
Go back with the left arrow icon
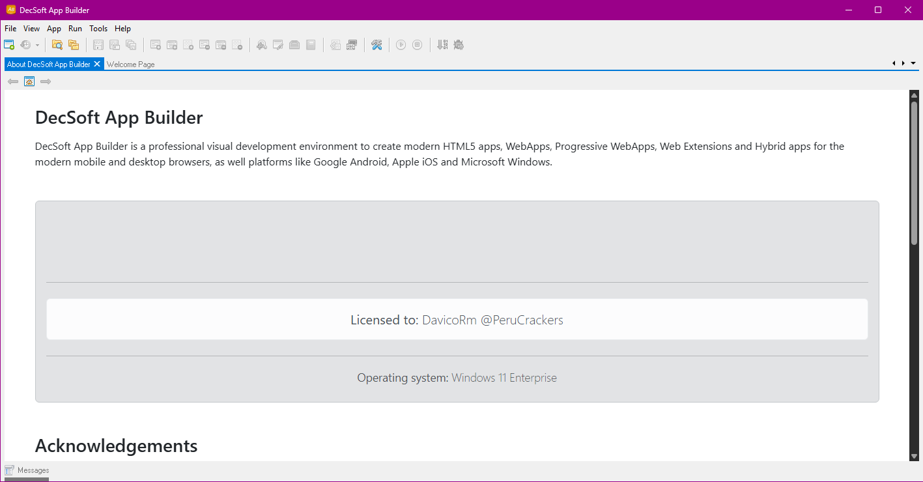(x=13, y=81)
